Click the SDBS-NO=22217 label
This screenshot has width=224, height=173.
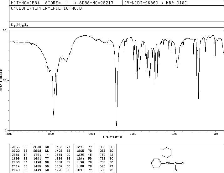(x=96, y=3)
